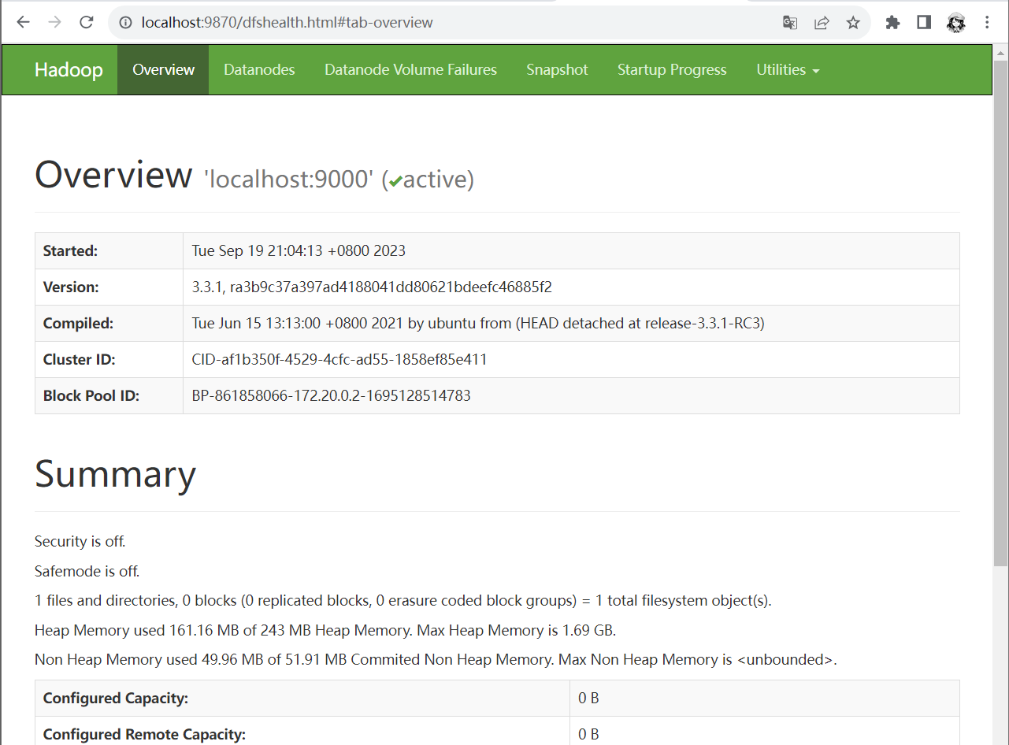This screenshot has height=745, width=1009.
Task: Click the Overview page heading
Action: (x=113, y=174)
